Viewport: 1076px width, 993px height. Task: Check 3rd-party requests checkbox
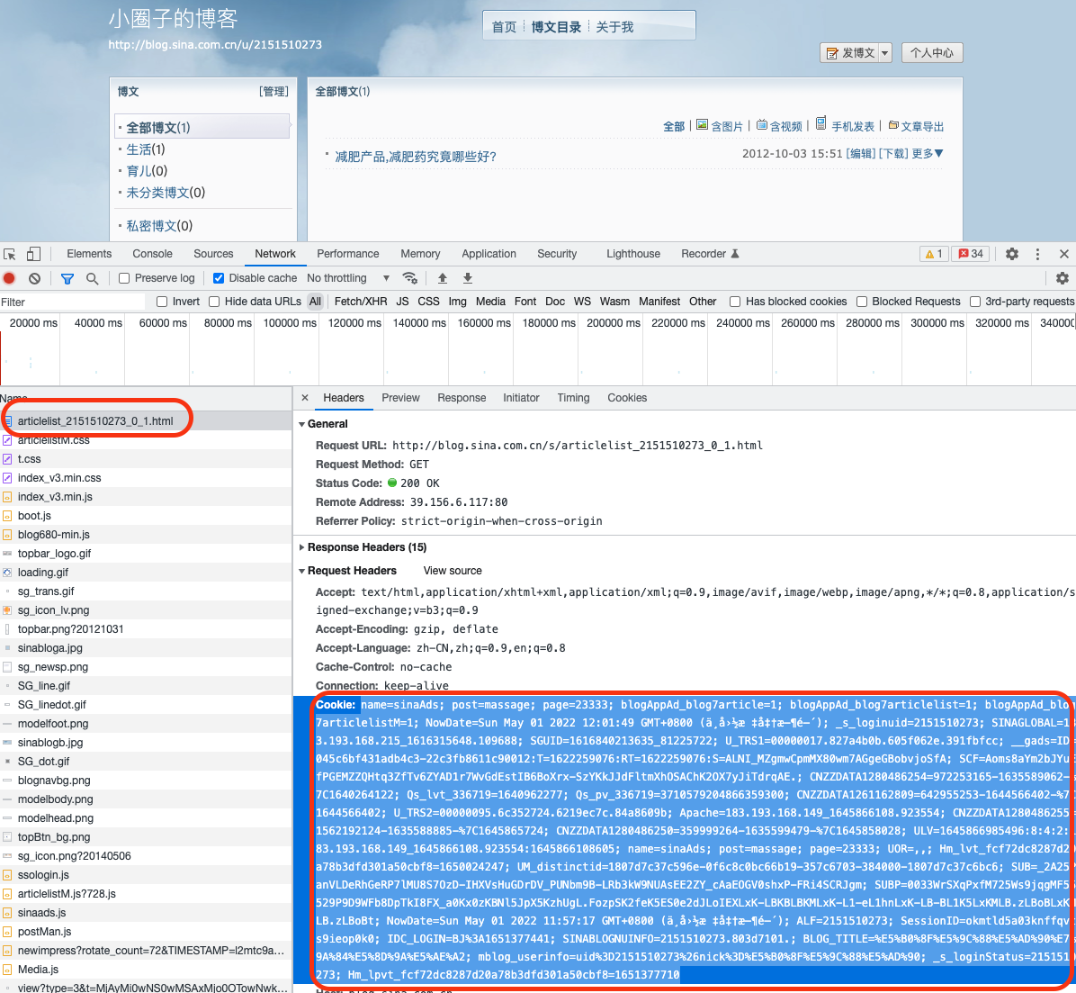(x=975, y=302)
